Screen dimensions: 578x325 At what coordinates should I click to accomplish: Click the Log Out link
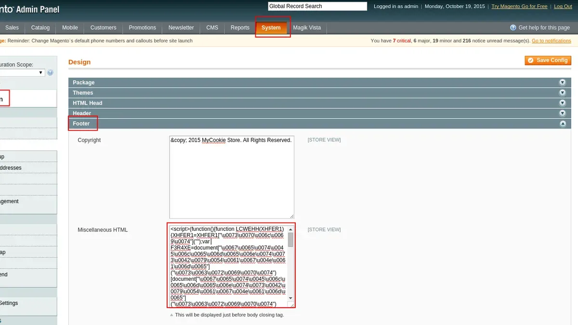tap(563, 6)
